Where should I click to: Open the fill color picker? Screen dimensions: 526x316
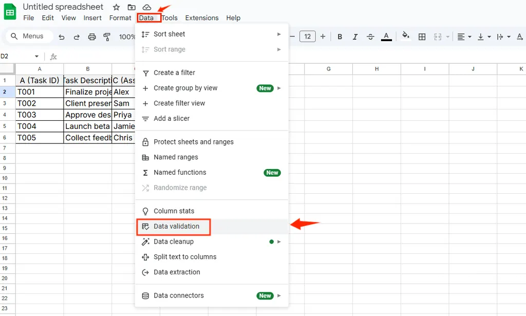click(x=405, y=36)
